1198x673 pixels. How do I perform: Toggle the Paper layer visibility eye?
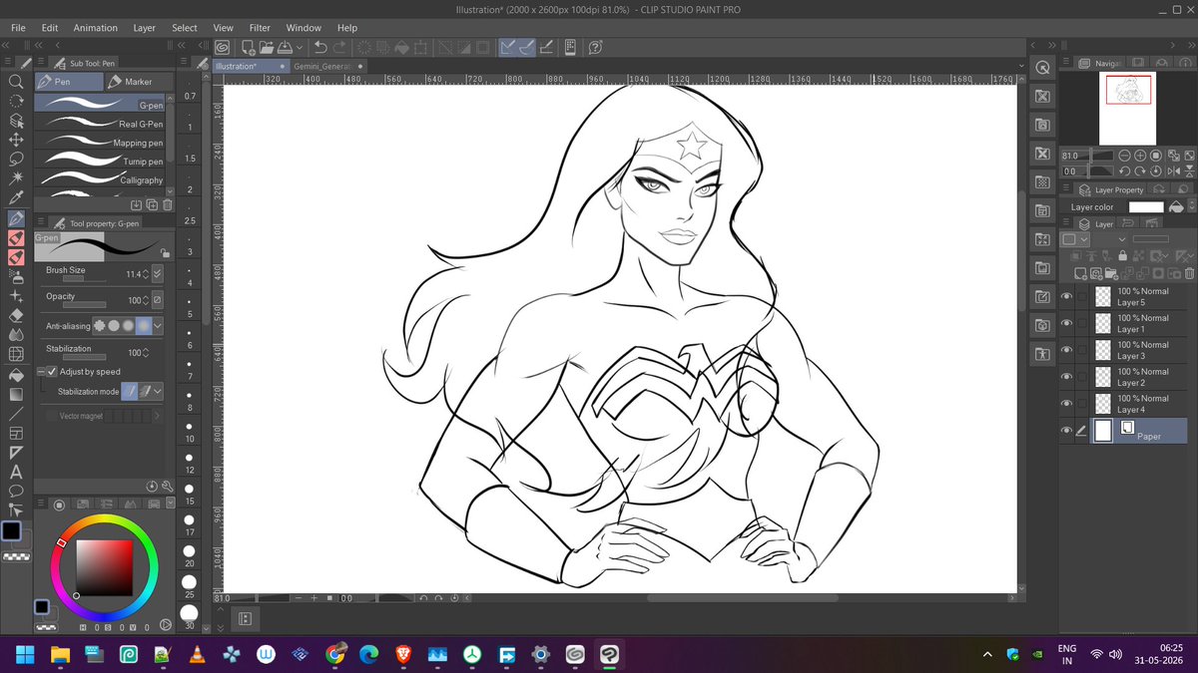1066,431
